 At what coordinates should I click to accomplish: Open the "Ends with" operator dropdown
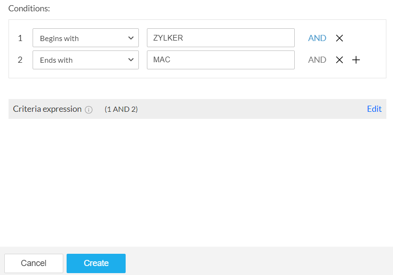click(x=85, y=60)
